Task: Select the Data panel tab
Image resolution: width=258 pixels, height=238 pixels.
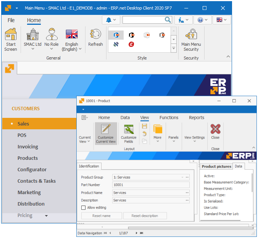Action: click(239, 166)
